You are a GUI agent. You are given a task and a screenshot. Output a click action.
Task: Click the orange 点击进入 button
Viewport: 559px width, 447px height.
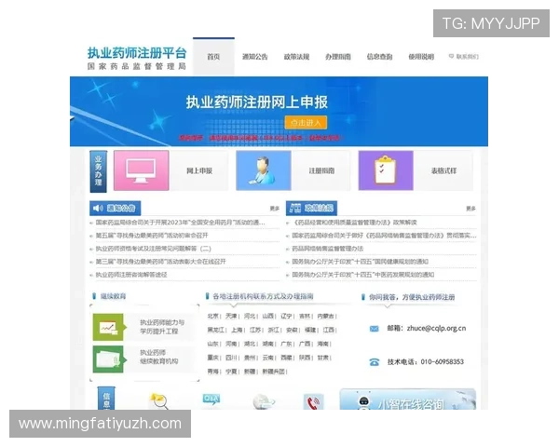coord(306,123)
